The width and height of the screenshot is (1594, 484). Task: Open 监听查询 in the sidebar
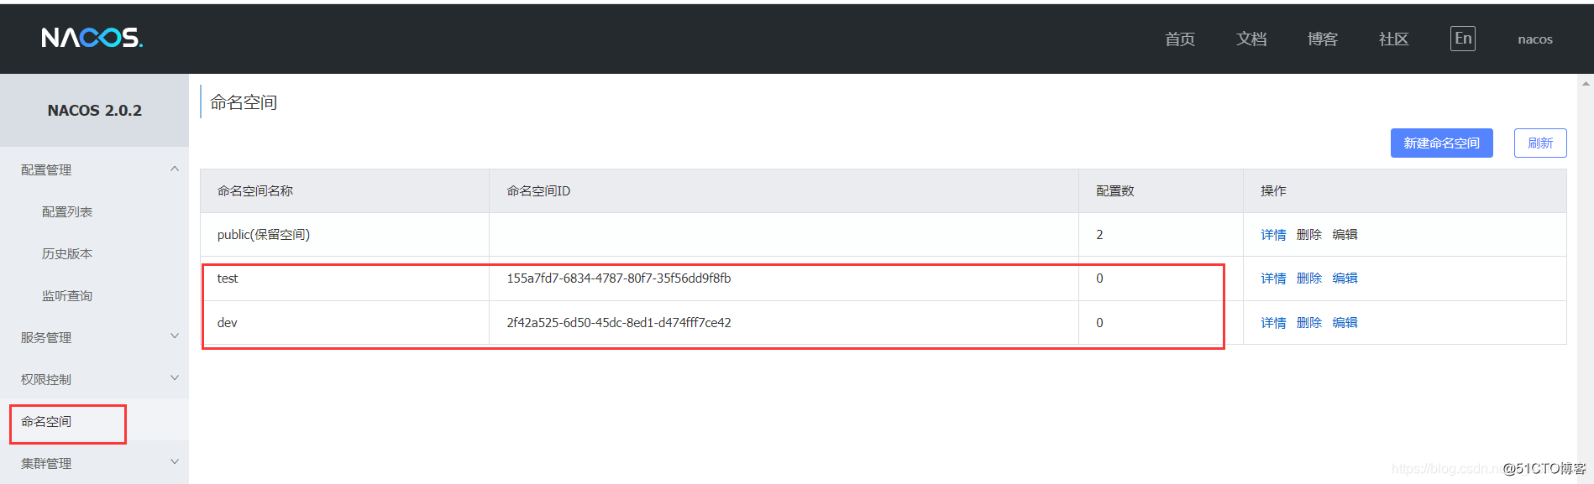tap(67, 296)
